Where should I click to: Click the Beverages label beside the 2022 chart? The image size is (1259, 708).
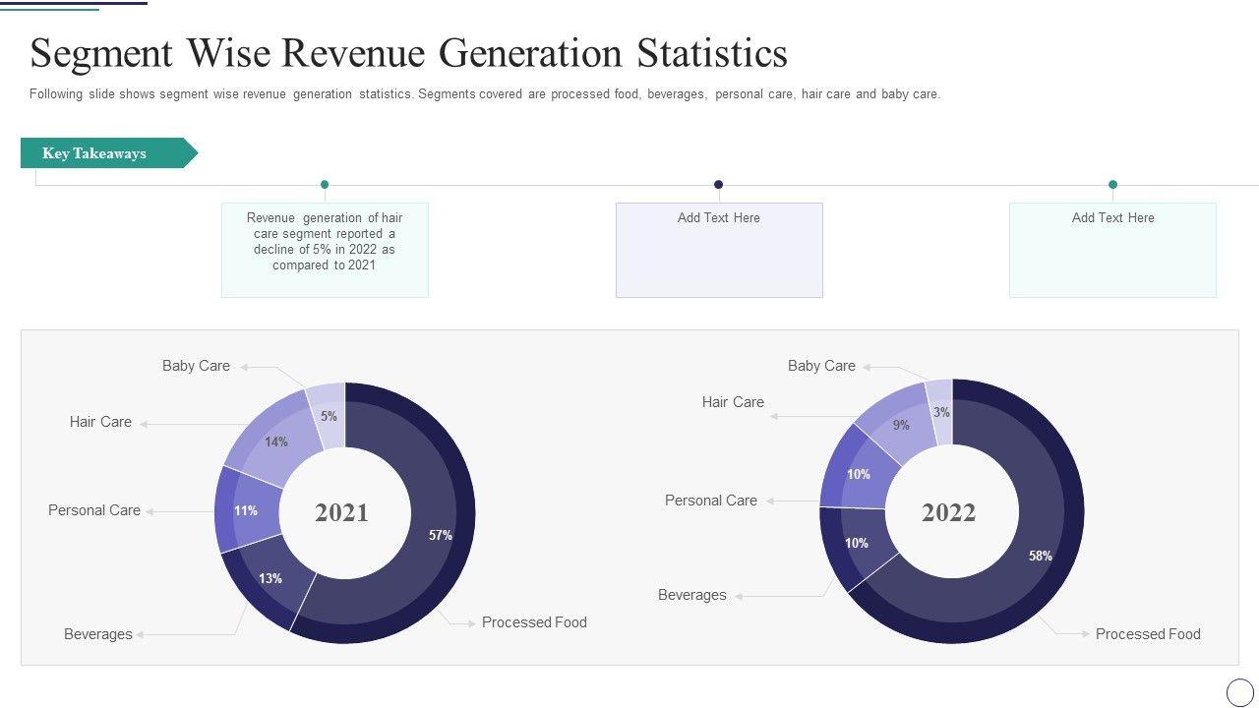click(691, 595)
